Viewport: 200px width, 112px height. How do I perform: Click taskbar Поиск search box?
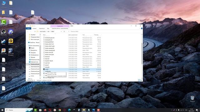(19, 110)
